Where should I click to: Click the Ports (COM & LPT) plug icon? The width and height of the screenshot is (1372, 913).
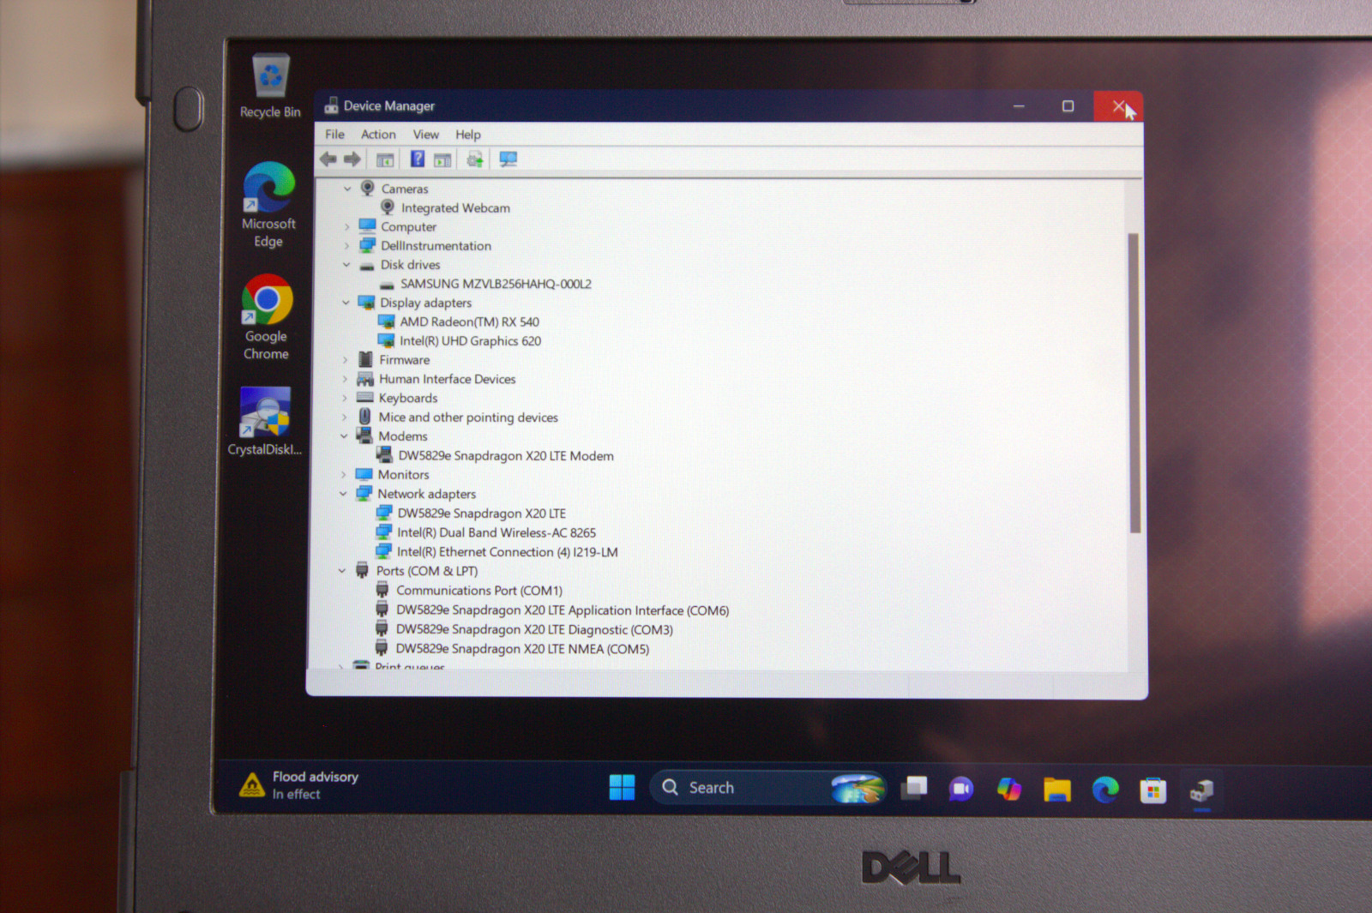click(363, 571)
